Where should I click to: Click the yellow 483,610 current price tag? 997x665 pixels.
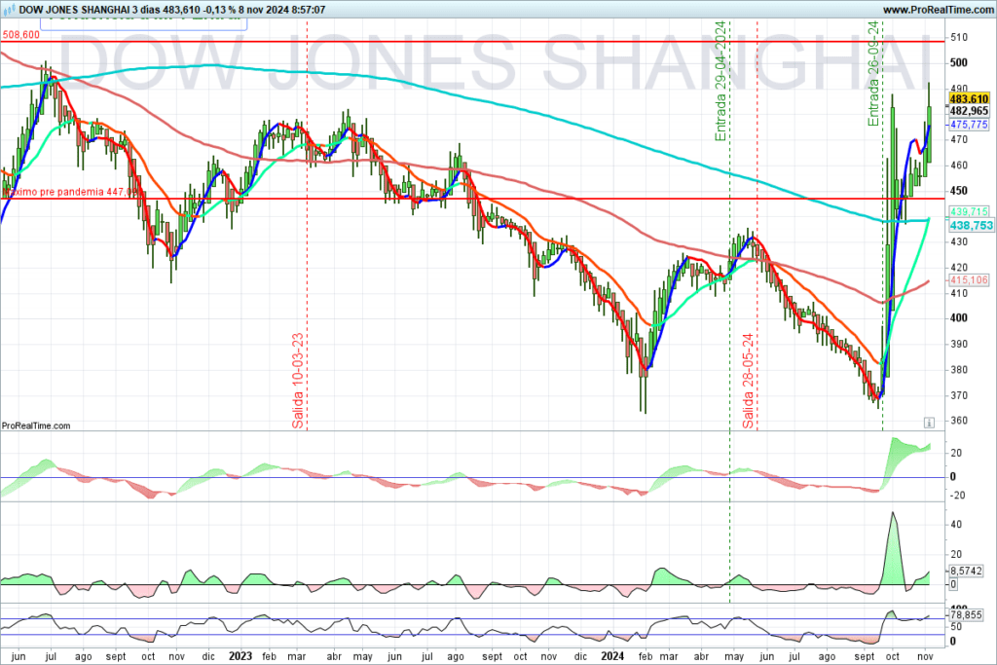969,98
